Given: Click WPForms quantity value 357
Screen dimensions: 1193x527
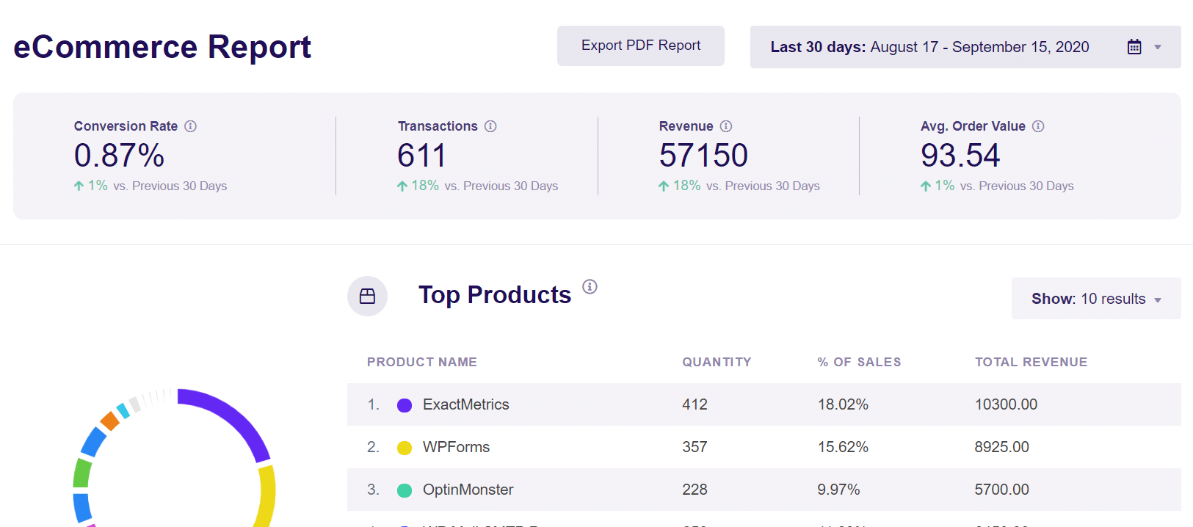Looking at the screenshot, I should click(695, 447).
